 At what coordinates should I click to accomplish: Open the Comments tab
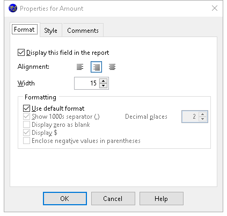pos(83,31)
